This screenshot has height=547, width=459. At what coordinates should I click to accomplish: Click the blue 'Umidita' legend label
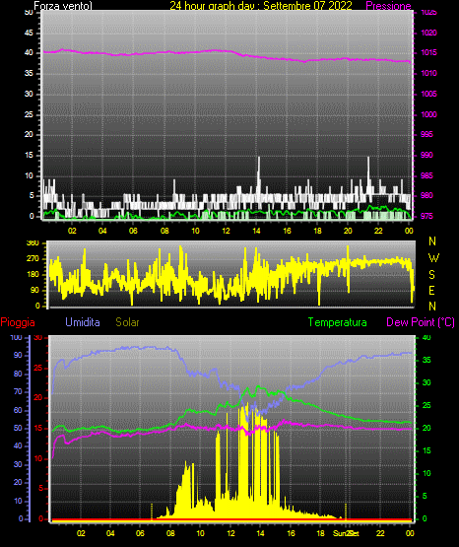click(83, 322)
